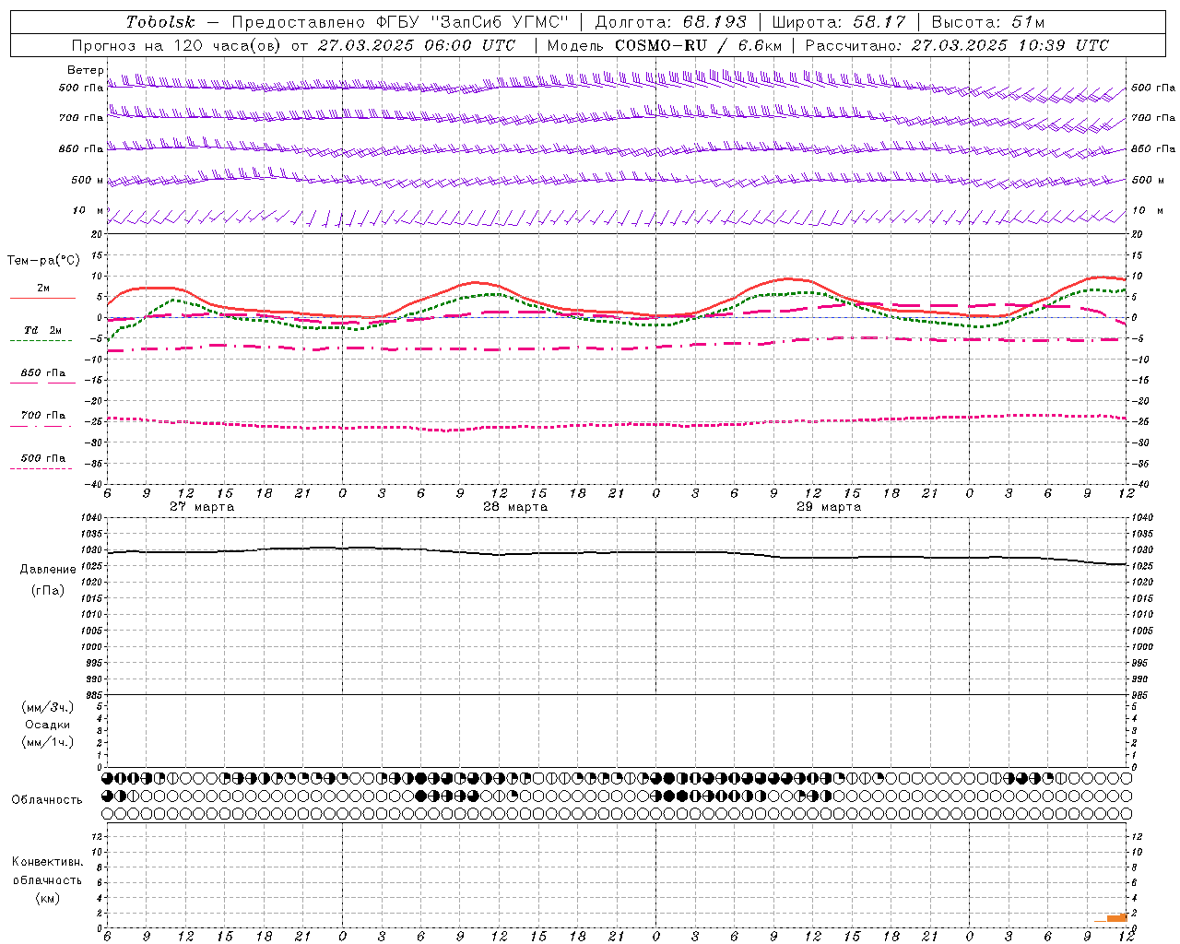Click the 27 марта date label
This screenshot has width=1180, height=944.
pyautogui.click(x=202, y=507)
